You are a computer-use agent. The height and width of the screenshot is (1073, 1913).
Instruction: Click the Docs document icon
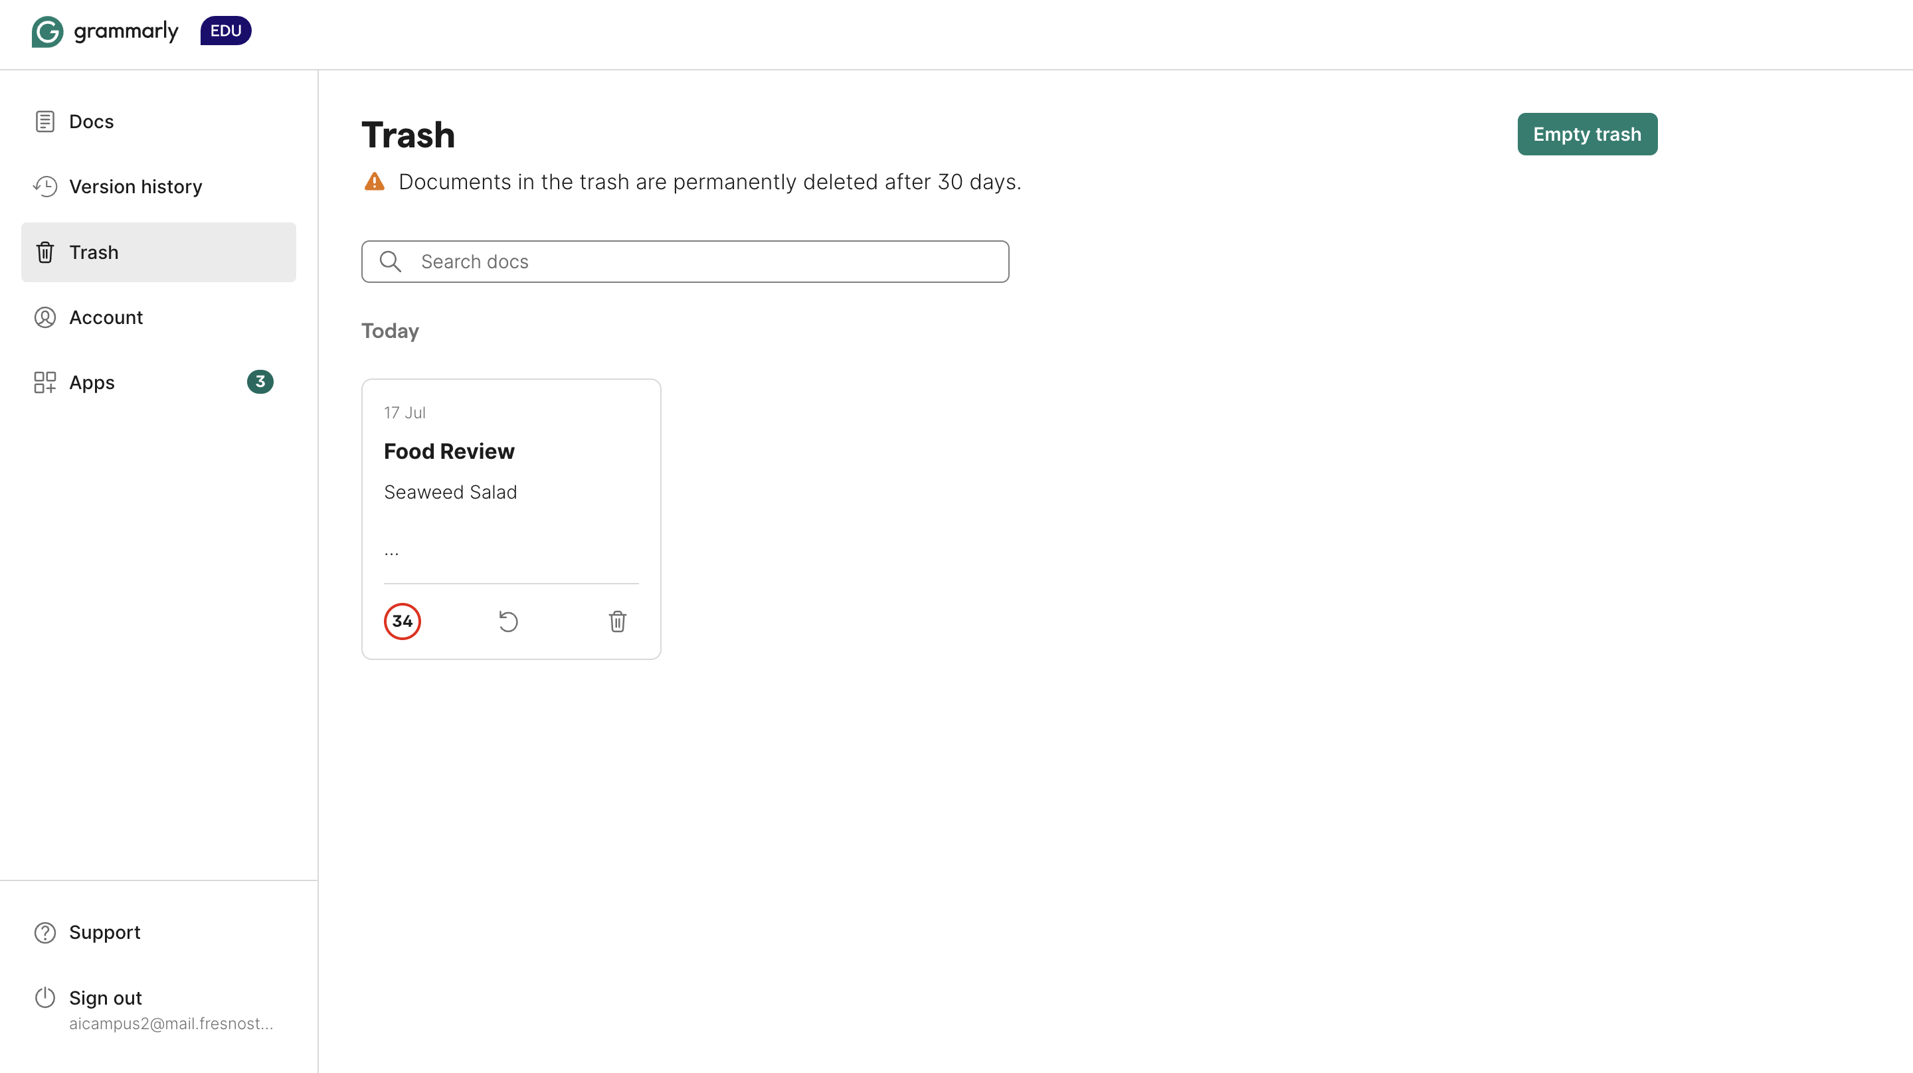(45, 121)
